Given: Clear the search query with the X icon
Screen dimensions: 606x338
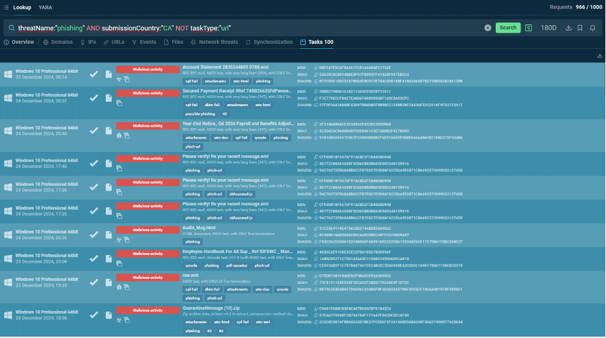Looking at the screenshot, I should [488, 28].
